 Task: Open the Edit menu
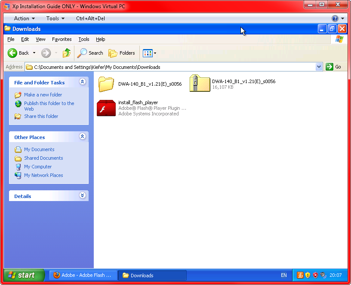pyautogui.click(x=25, y=39)
